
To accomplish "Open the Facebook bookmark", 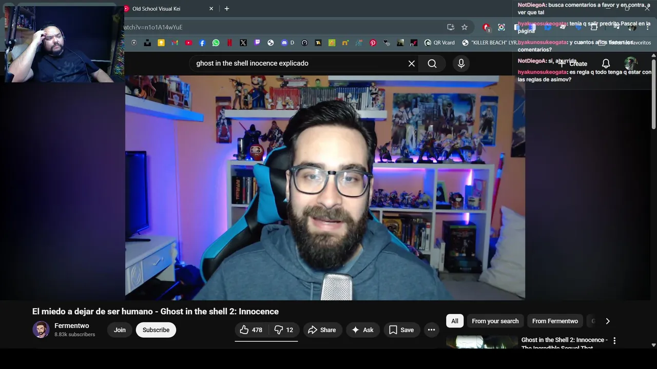I will tap(202, 43).
